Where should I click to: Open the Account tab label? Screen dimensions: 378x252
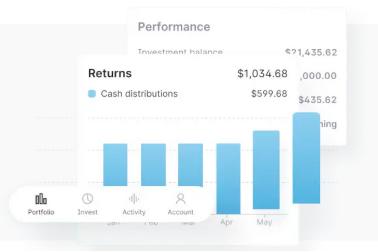[x=181, y=212]
